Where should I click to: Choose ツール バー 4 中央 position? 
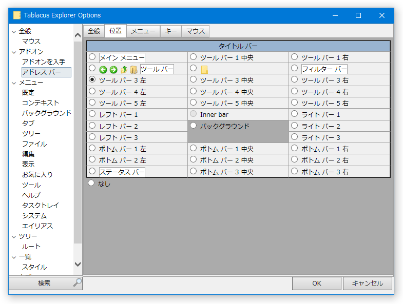click(x=193, y=91)
